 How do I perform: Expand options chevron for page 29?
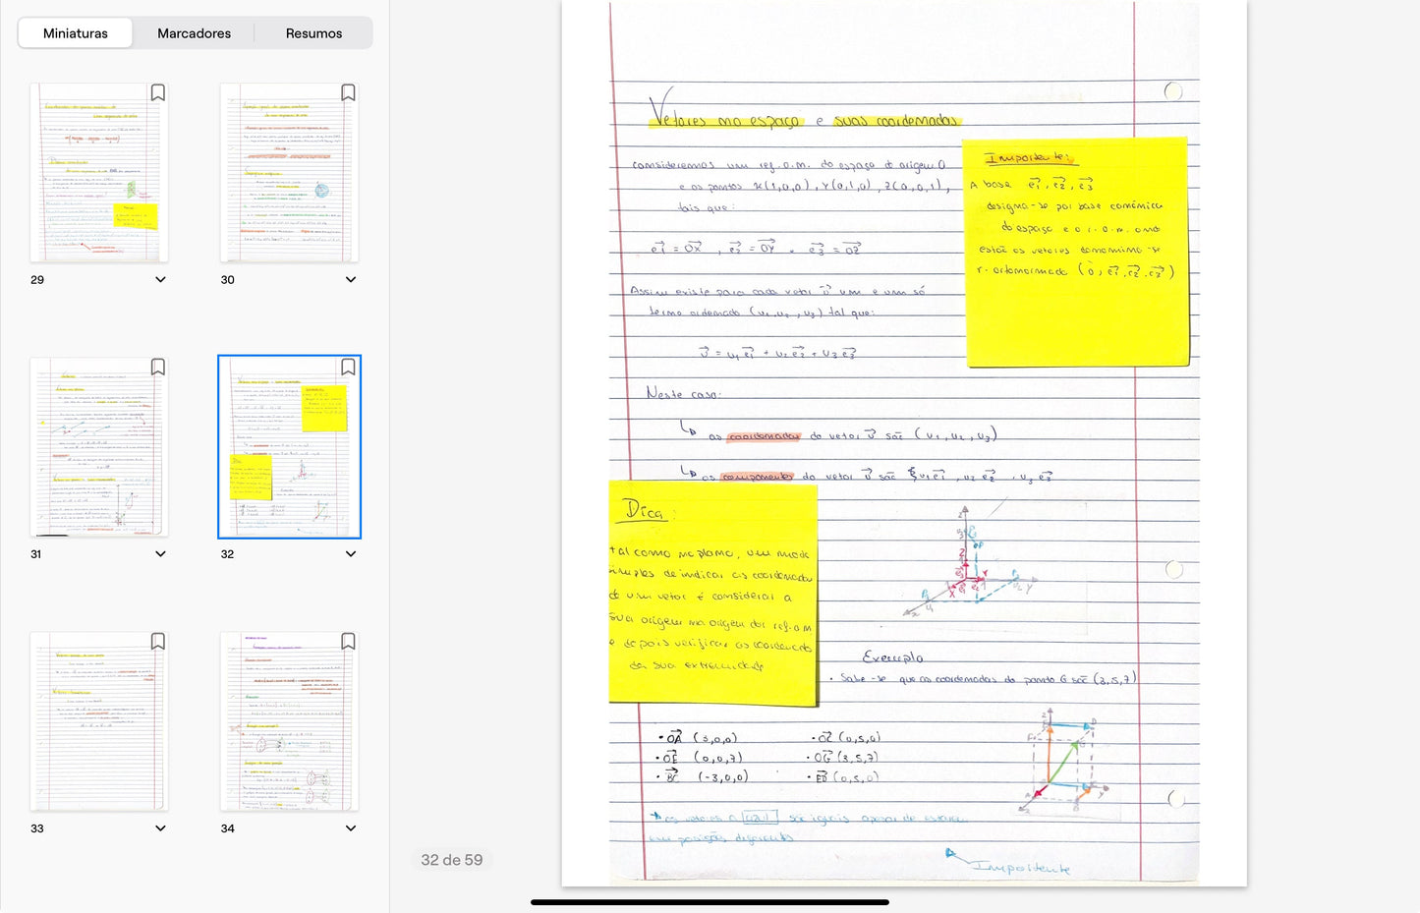[x=160, y=280]
